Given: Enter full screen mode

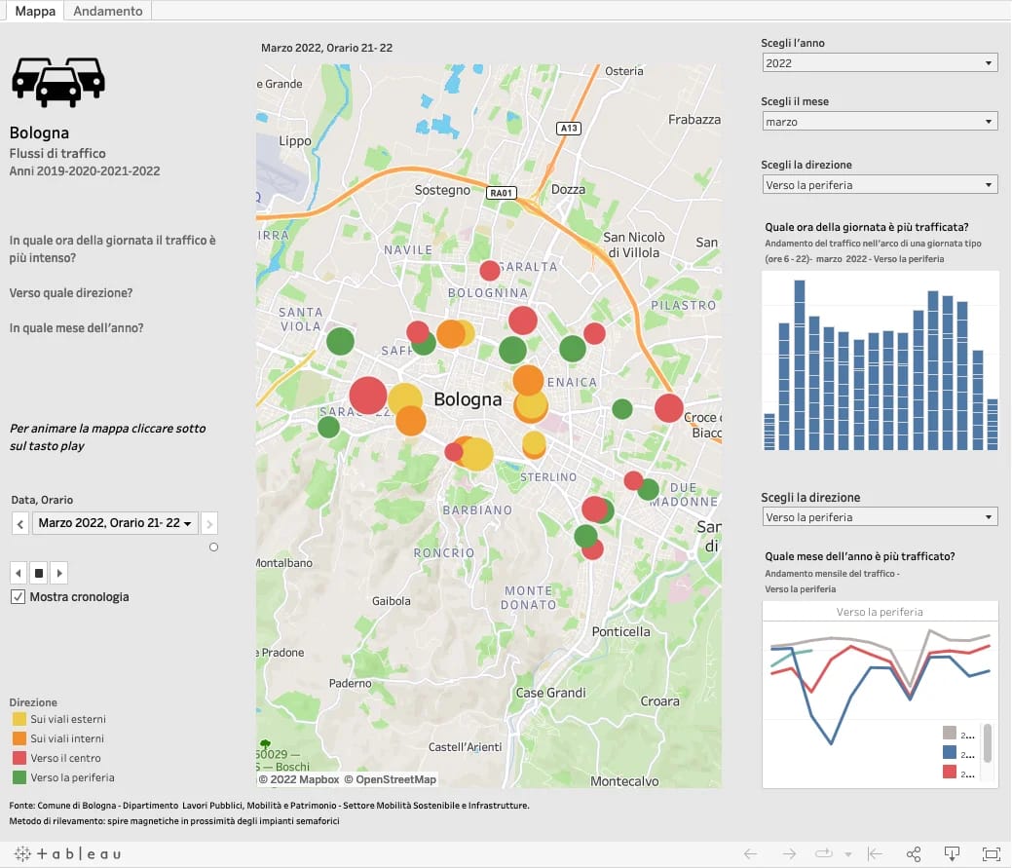Looking at the screenshot, I should 992,854.
